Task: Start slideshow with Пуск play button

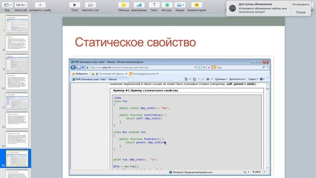Action: (75, 5)
